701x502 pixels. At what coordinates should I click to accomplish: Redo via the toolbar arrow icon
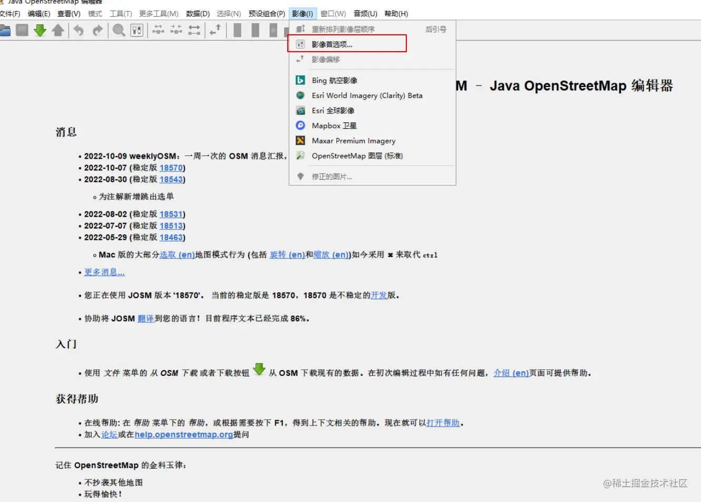click(x=97, y=30)
